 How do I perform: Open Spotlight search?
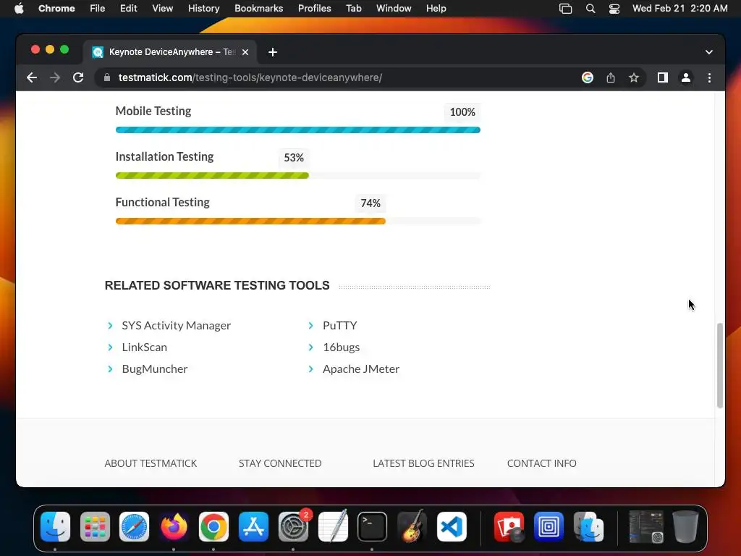click(x=590, y=9)
